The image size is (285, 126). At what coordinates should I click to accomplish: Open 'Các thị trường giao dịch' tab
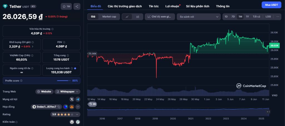click(125, 6)
